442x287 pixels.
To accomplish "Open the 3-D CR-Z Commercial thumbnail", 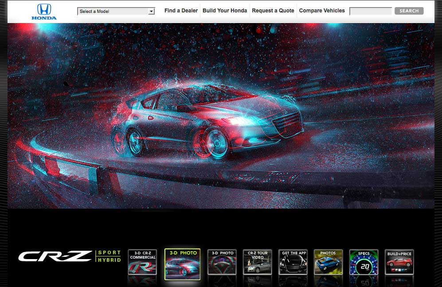I will click(x=142, y=262).
